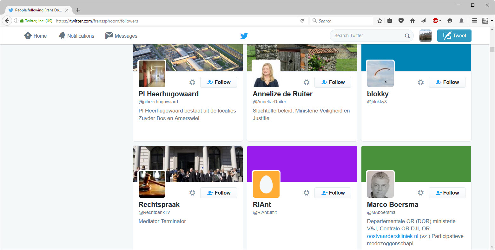Expand the dropdown arrow next to the W icon
Screen dimensions: 495x250
[x=492, y=21]
